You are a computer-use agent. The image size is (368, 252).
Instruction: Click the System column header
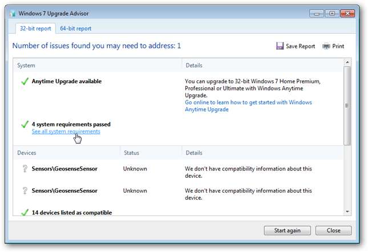tap(26, 66)
